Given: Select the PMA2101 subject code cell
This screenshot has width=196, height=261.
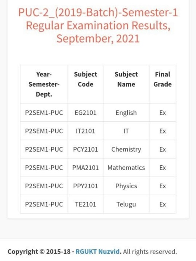Looking at the screenshot, I should (x=85, y=168).
